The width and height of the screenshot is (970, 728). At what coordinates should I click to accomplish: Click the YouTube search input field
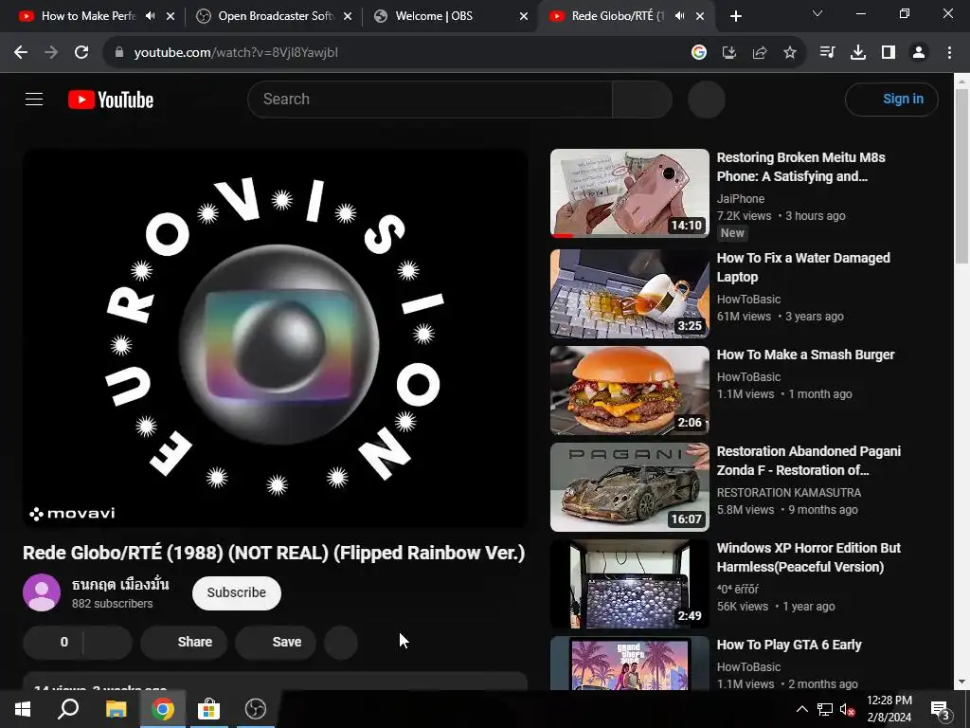coord(430,99)
